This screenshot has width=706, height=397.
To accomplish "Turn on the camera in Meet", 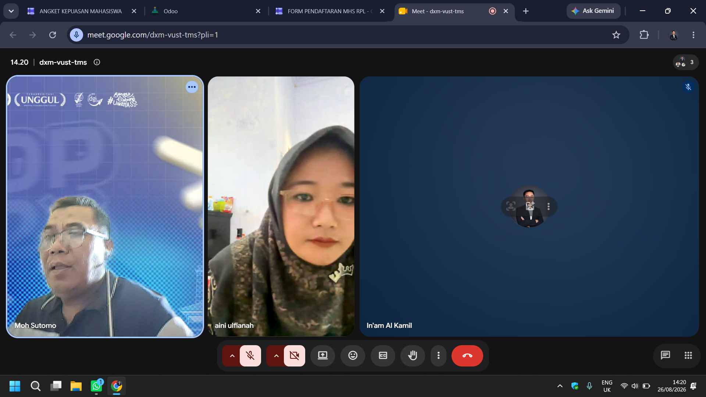I will pyautogui.click(x=294, y=355).
